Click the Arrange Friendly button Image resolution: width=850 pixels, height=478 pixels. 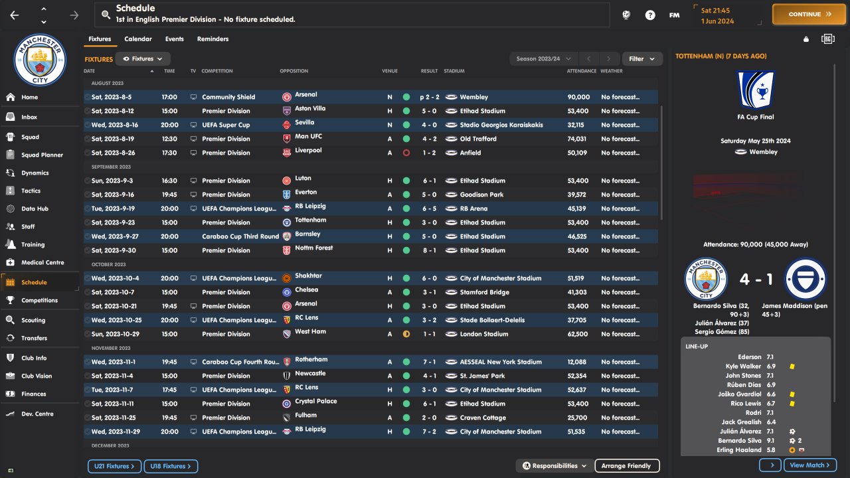coord(626,466)
